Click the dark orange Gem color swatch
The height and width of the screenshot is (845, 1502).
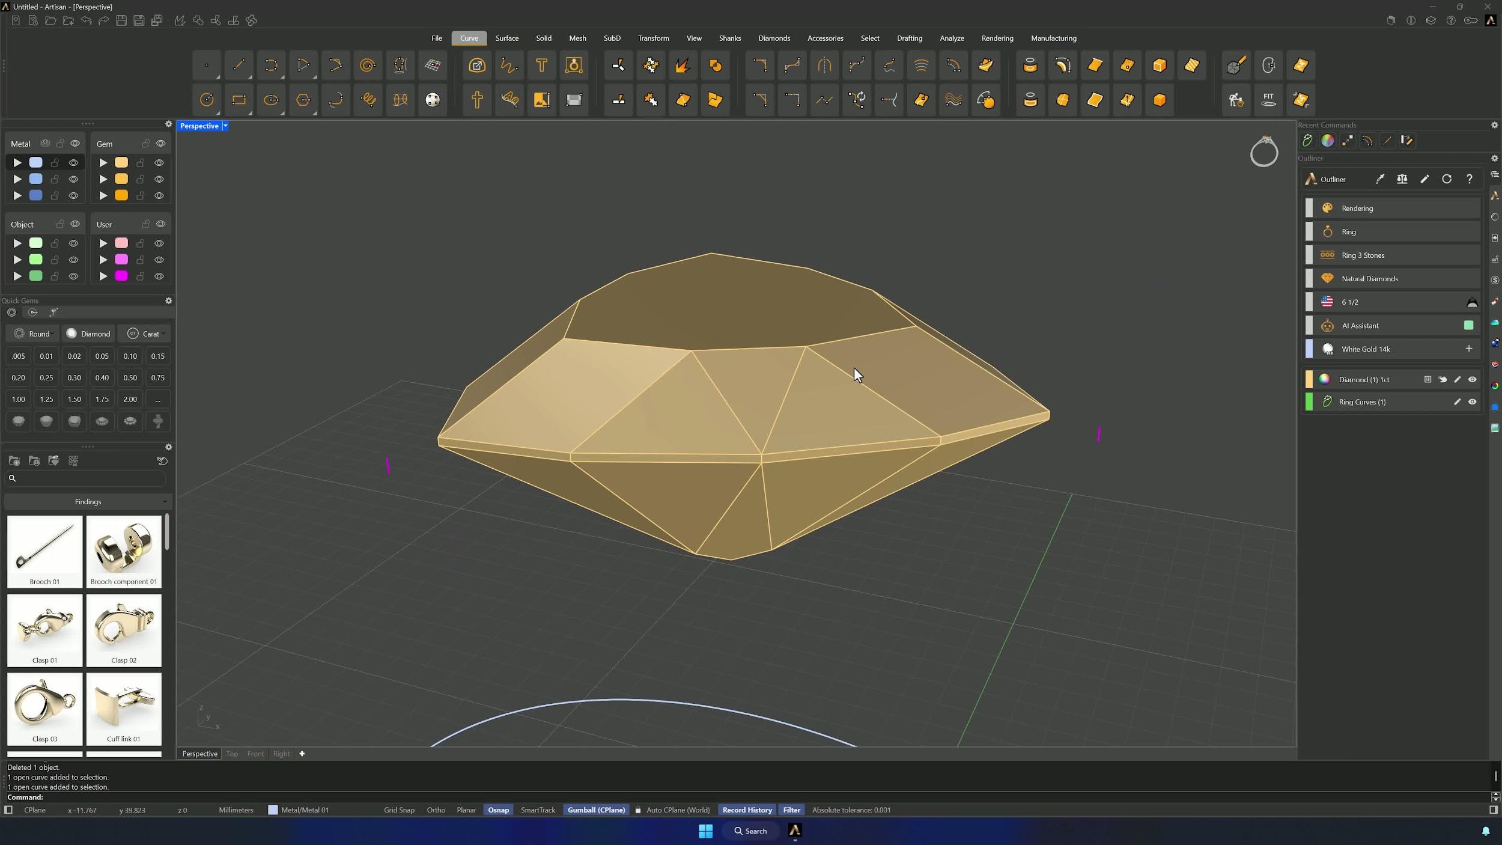[121, 196]
